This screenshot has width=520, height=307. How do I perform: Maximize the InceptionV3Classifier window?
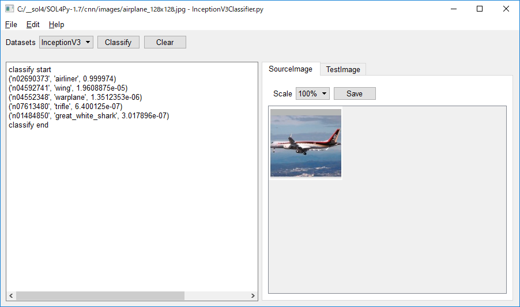(x=480, y=9)
